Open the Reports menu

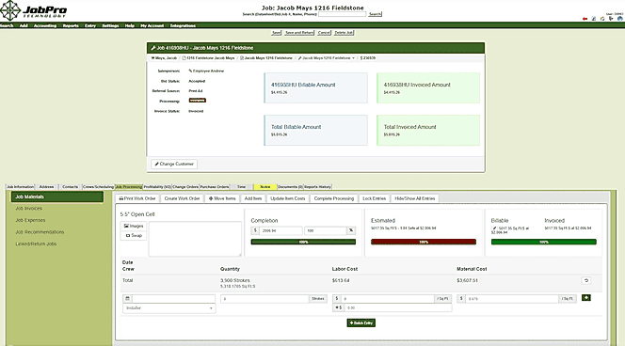pos(71,25)
